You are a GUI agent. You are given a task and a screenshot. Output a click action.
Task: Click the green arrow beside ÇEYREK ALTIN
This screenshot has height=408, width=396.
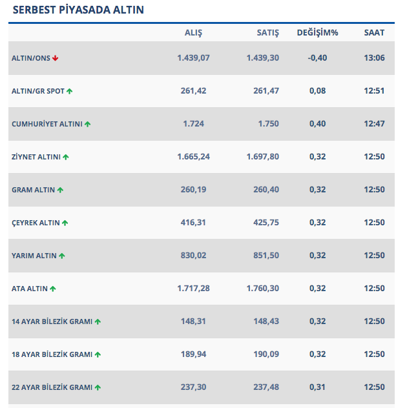[x=65, y=223]
